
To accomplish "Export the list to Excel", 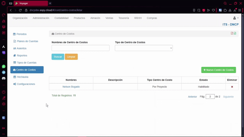I will [235, 33].
